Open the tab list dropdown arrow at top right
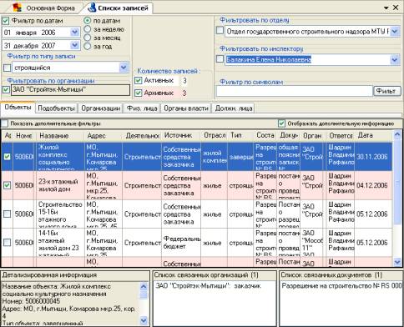404x327 pixels. tap(386, 8)
